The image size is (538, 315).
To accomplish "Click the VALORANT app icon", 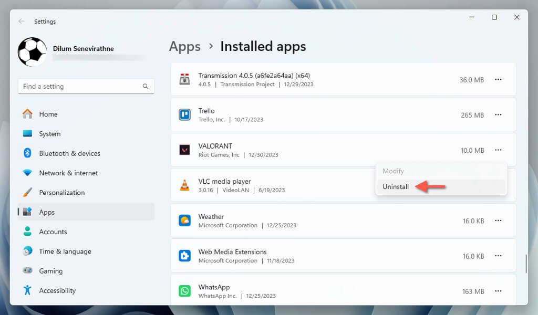I will pos(184,150).
